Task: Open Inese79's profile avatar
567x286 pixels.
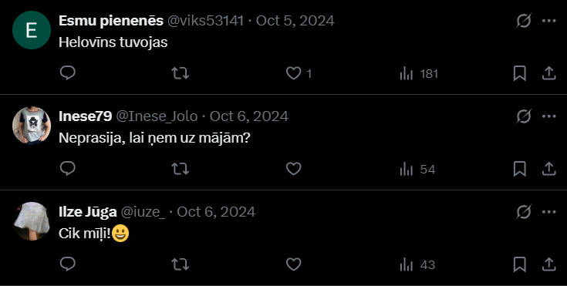Action: pos(32,126)
